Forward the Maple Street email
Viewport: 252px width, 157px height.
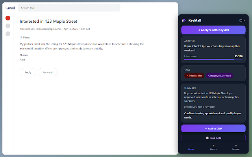[48, 72]
